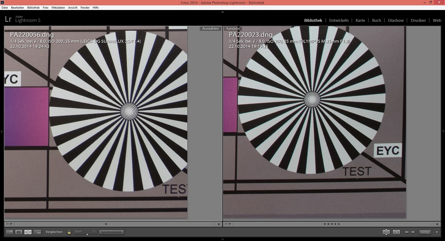
Task: Select the XY Compare view icon
Action: click(28, 232)
